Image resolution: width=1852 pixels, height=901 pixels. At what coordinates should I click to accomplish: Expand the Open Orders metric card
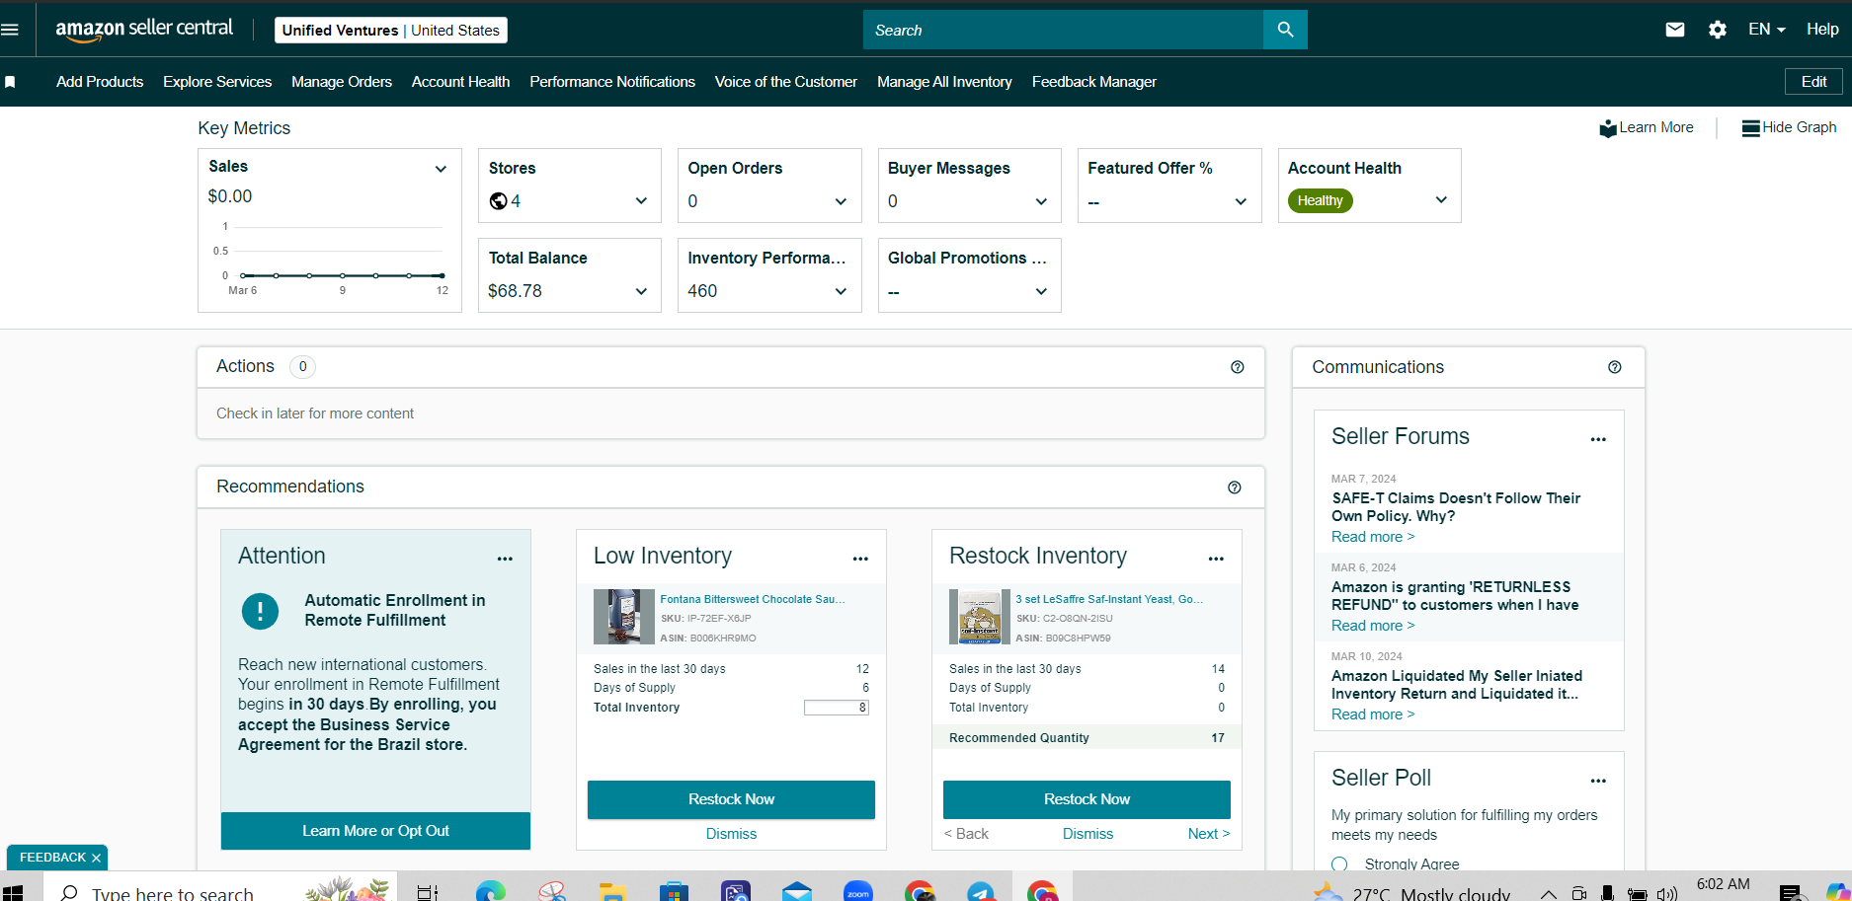[x=841, y=201]
